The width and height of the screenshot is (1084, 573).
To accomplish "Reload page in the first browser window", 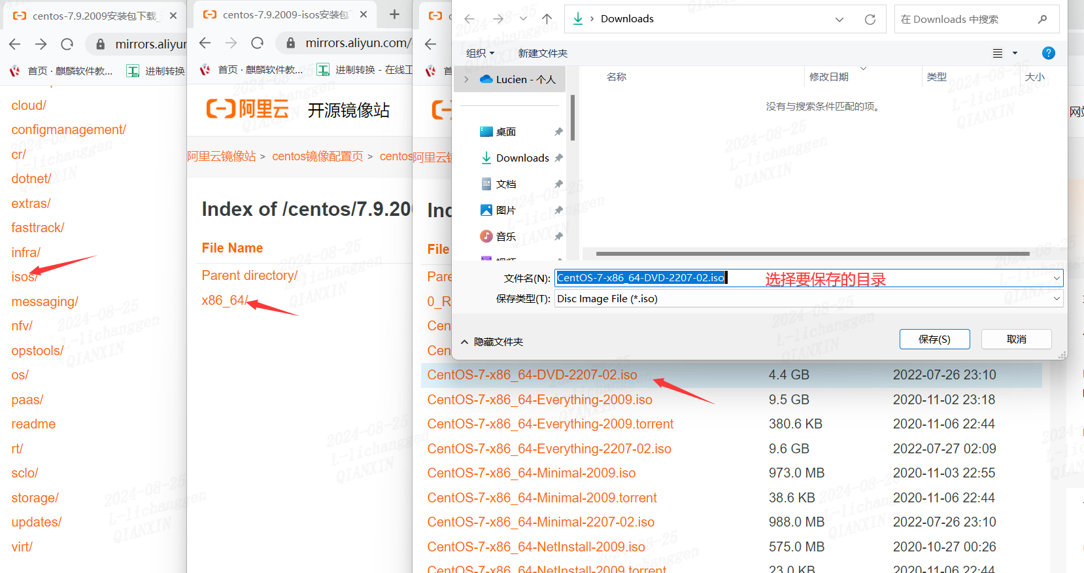I will [67, 44].
